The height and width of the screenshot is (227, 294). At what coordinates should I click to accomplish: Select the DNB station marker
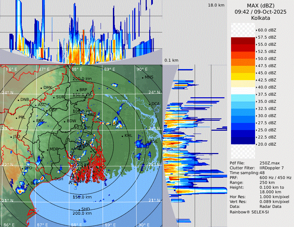18,100
